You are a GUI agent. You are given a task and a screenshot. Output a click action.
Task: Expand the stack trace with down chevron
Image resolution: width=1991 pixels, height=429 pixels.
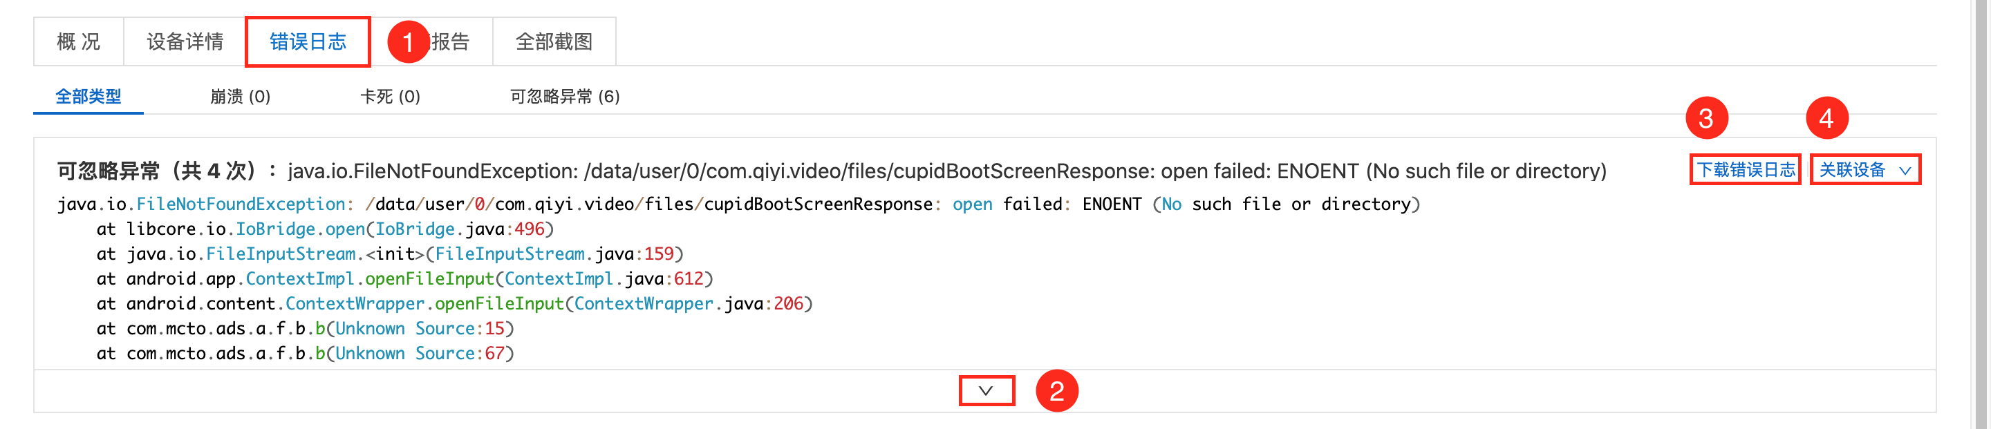click(987, 390)
